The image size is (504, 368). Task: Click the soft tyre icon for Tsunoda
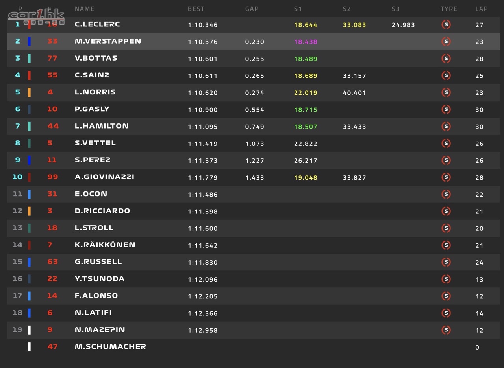click(x=446, y=279)
